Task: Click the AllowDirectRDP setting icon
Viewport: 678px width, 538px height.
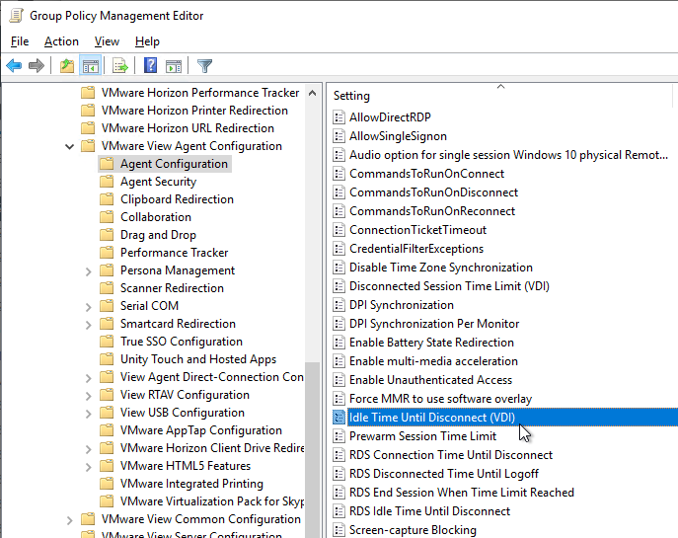Action: [339, 117]
